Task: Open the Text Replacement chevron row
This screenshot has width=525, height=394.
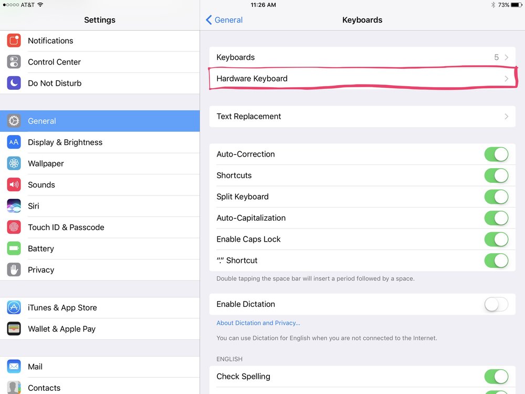Action: 362,117
